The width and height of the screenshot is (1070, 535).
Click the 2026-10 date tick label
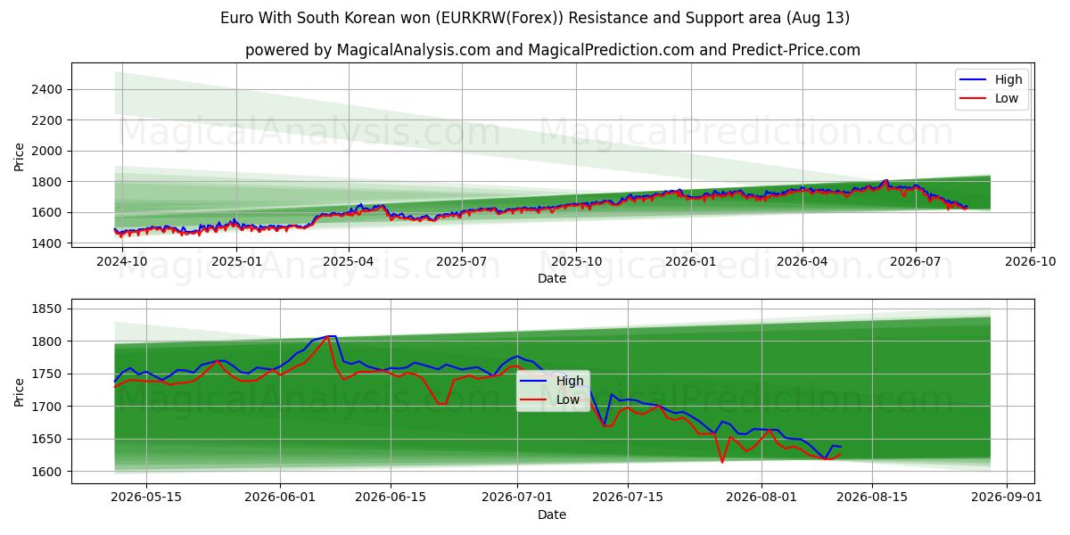tap(1031, 261)
